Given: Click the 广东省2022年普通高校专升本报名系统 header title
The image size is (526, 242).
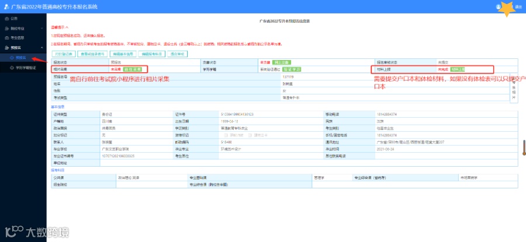Looking at the screenshot, I should pos(54,6).
